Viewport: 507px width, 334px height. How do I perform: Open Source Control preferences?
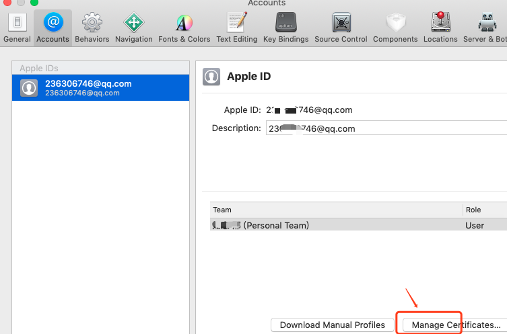[341, 28]
